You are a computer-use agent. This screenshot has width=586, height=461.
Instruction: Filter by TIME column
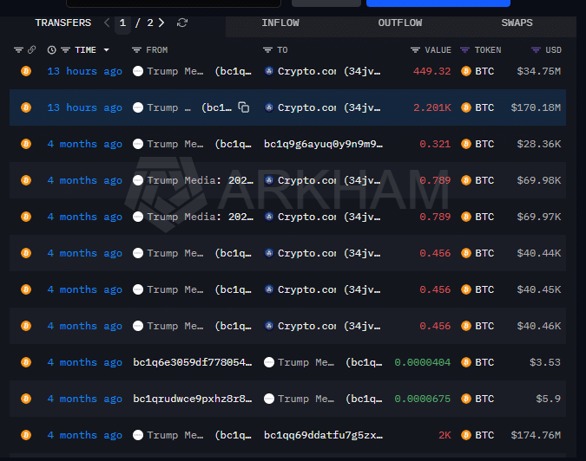65,50
